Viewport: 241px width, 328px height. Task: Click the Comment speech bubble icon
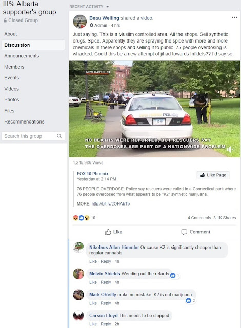[x=184, y=232]
